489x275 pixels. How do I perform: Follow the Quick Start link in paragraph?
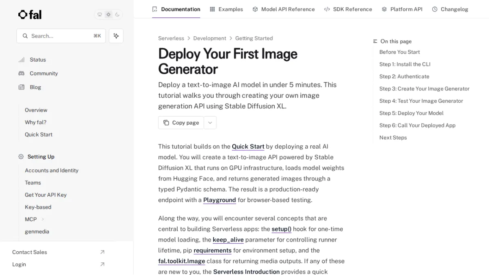click(x=248, y=146)
